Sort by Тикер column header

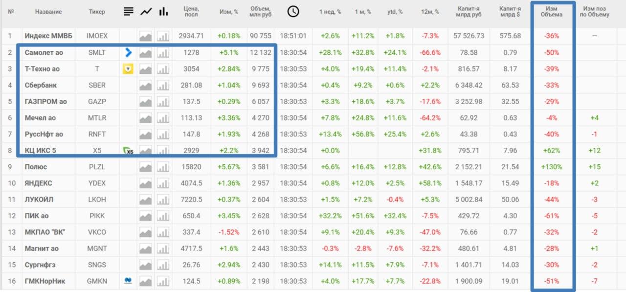tap(97, 12)
